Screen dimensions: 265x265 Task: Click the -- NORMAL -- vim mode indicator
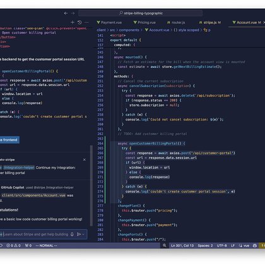[46, 245]
